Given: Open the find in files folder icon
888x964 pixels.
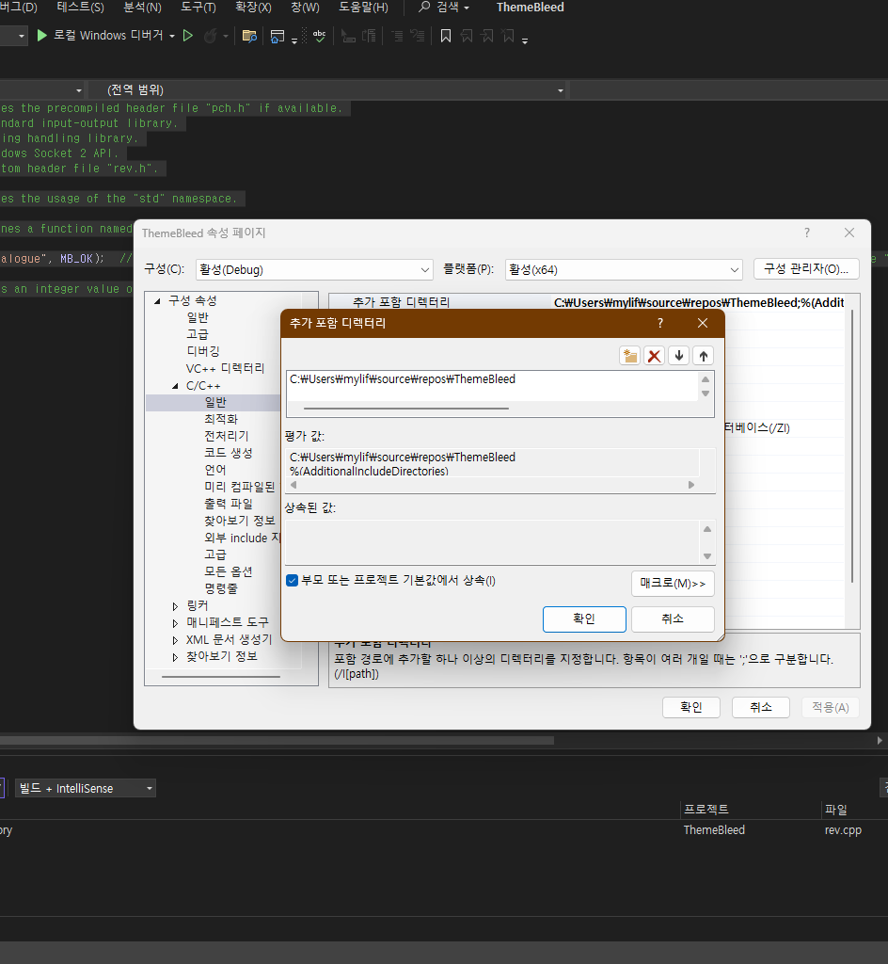Looking at the screenshot, I should [x=249, y=37].
